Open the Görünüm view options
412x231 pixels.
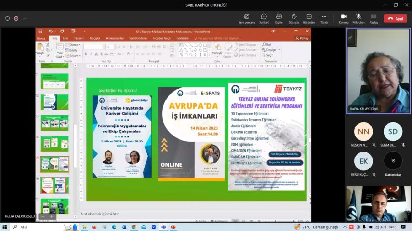coord(309,19)
